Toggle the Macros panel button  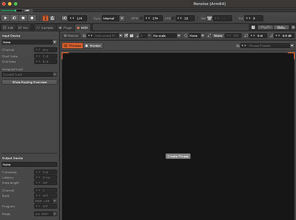71,35
